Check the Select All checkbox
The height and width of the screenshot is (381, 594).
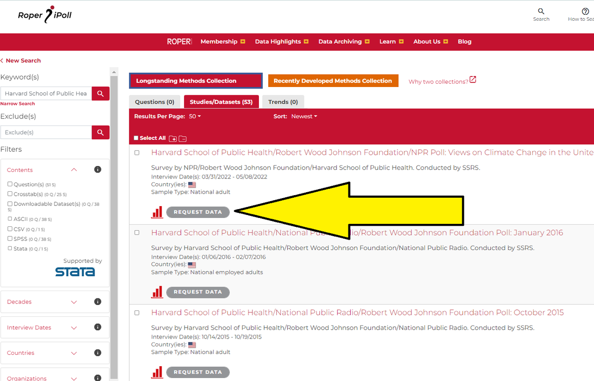(135, 138)
